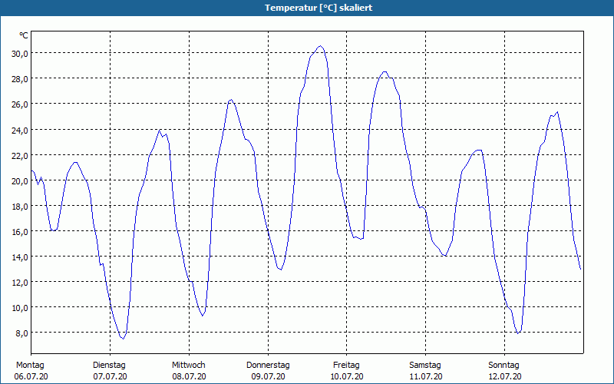This screenshot has height=384, width=614.
Task: Click the chart title 'Temperatur [°C] skaliert'
Action: (319, 8)
